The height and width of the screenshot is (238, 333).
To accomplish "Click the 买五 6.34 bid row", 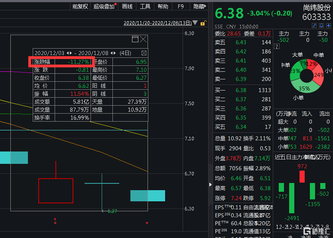I will (243, 127).
